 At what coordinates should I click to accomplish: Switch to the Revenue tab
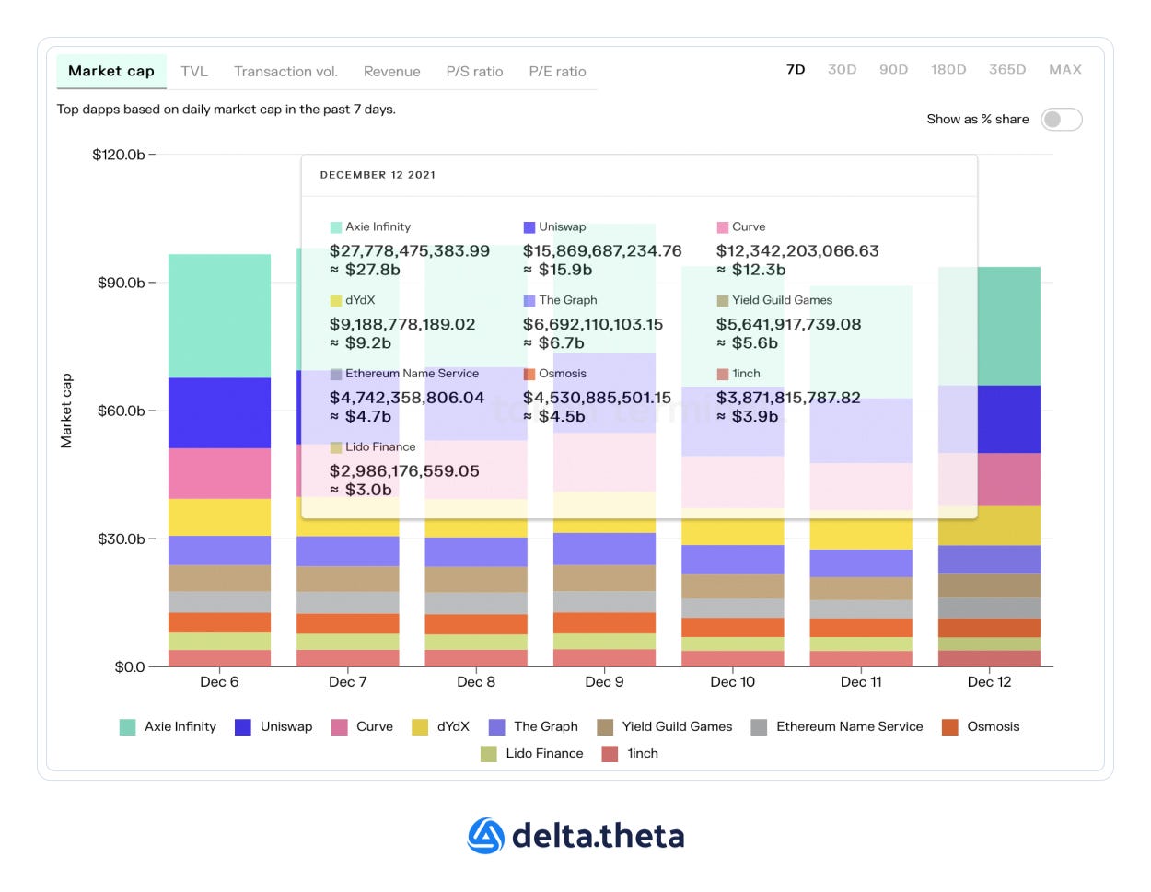[391, 71]
